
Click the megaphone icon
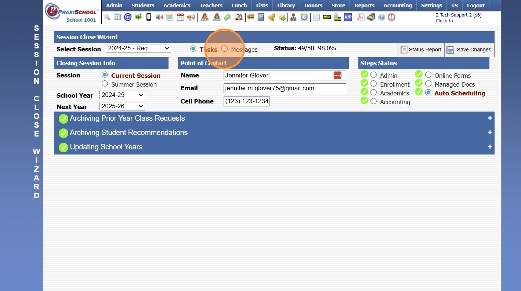(191, 17)
